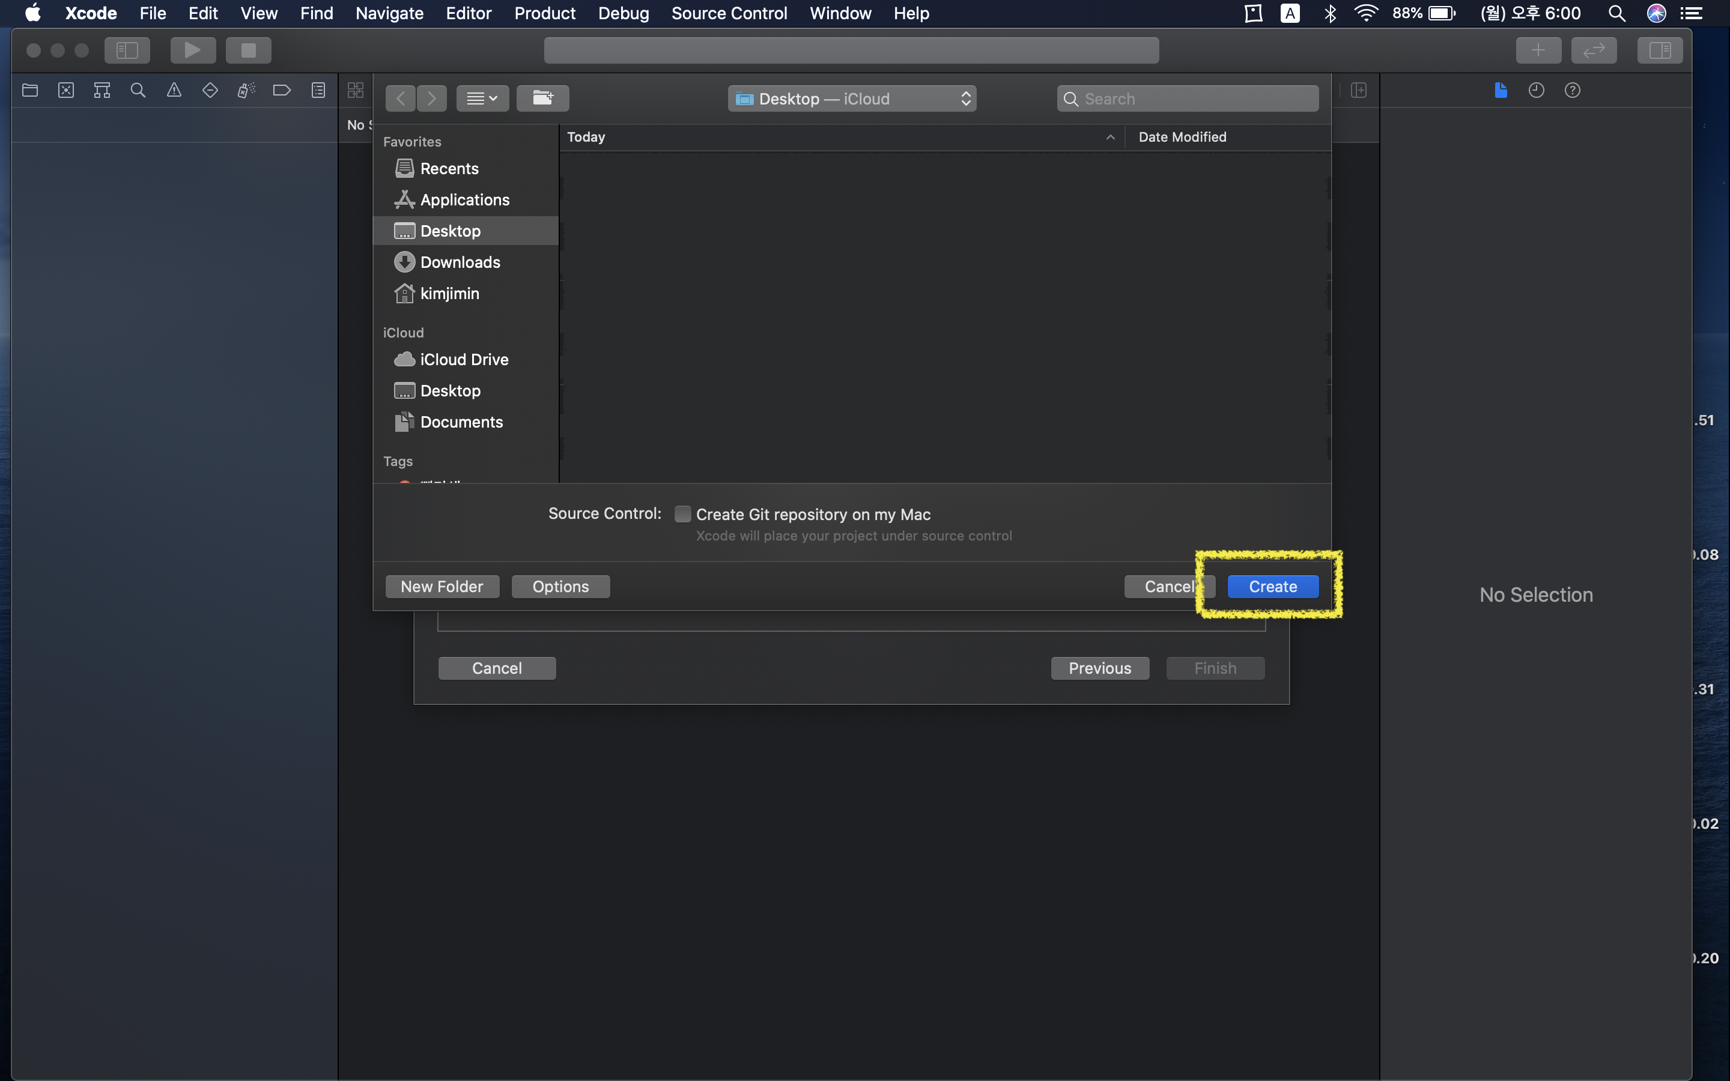Open the Test navigator diamond icon

point(210,90)
